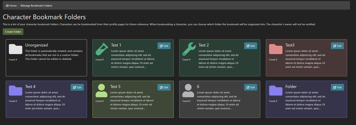
Task: Click the Lorem ipsum description in Test 5
Action: [x=132, y=100]
